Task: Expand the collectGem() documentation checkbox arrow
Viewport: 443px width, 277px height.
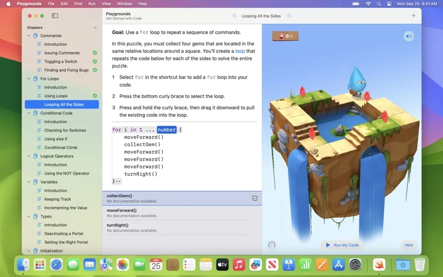Action: [255, 198]
